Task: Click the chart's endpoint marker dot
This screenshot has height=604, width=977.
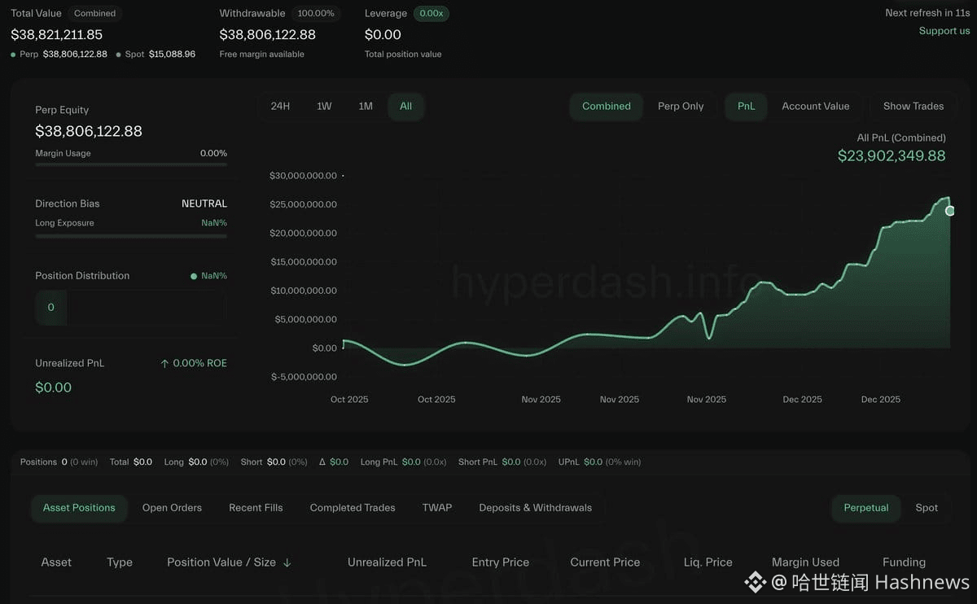Action: click(x=950, y=211)
